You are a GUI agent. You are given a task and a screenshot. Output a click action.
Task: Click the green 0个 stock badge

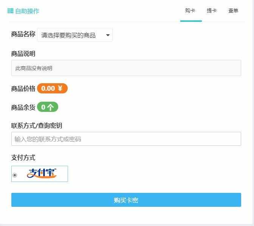coord(48,107)
